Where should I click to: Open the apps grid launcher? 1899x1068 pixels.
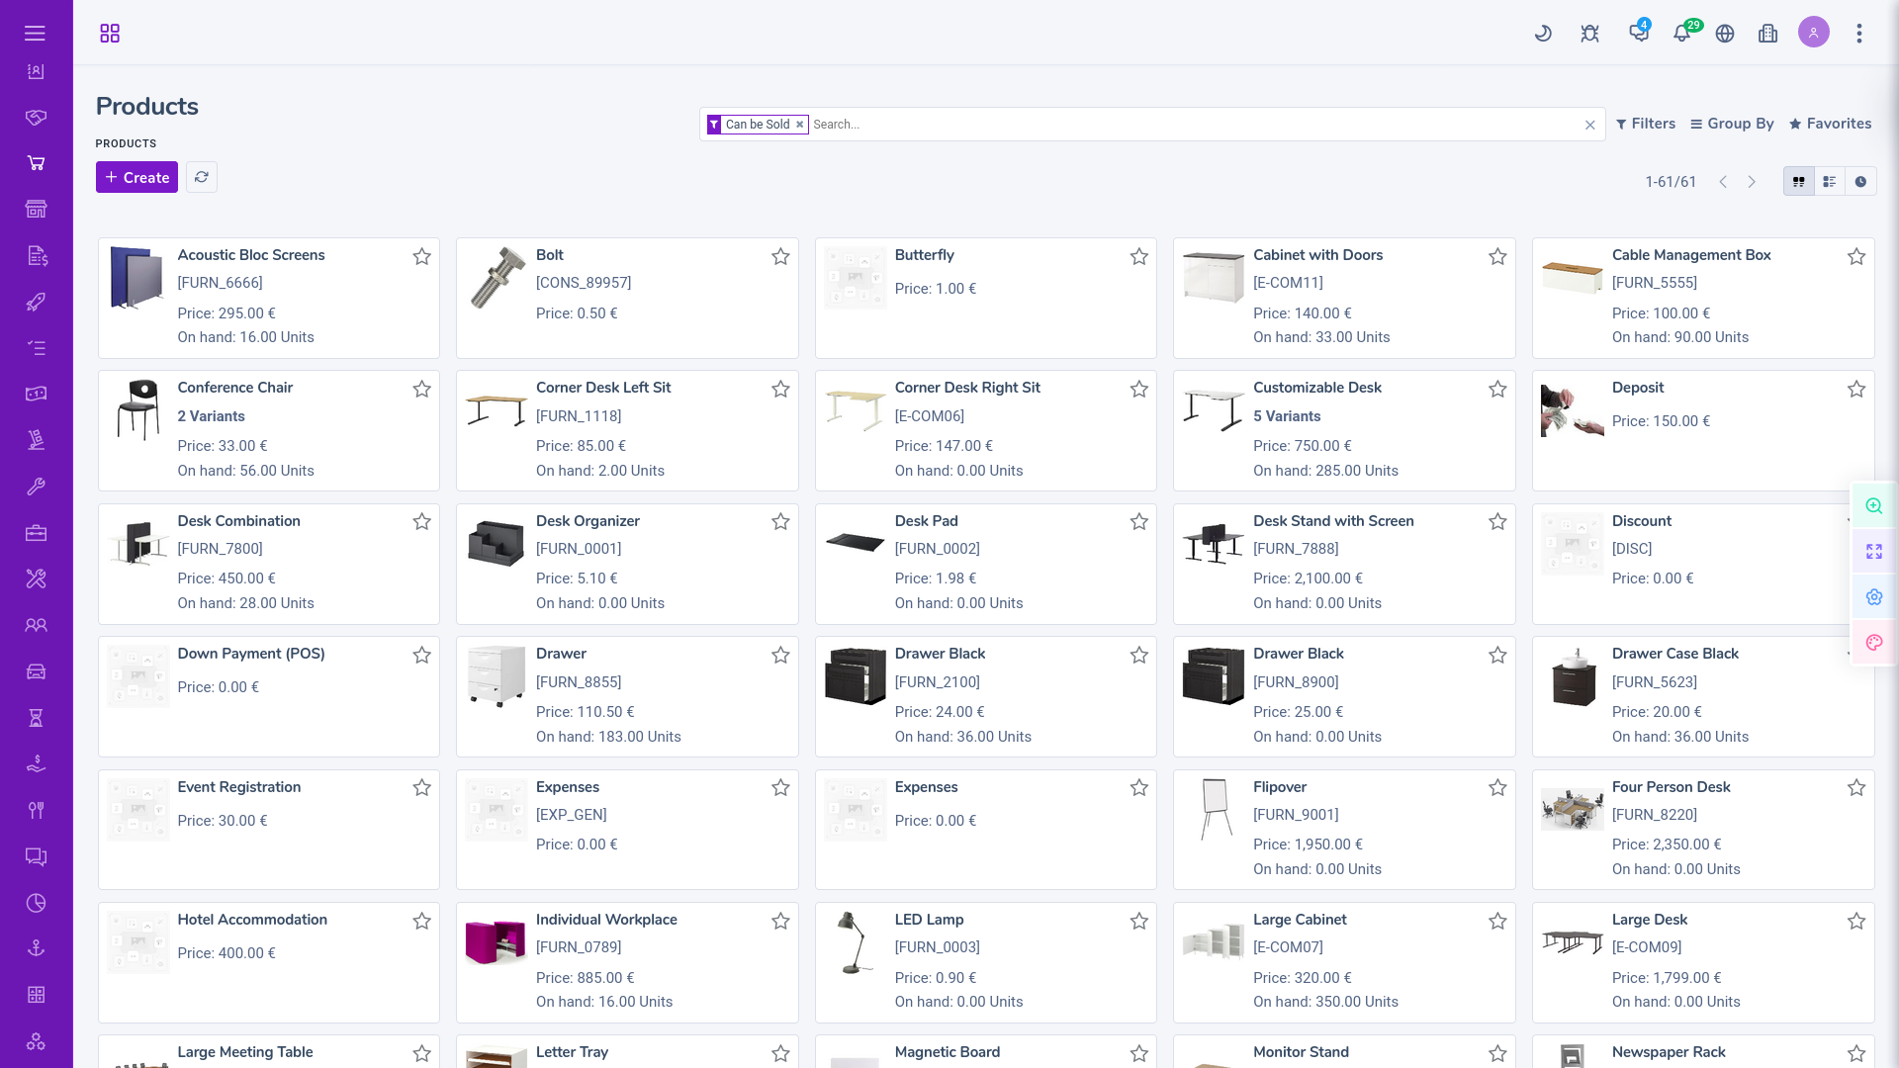(110, 34)
